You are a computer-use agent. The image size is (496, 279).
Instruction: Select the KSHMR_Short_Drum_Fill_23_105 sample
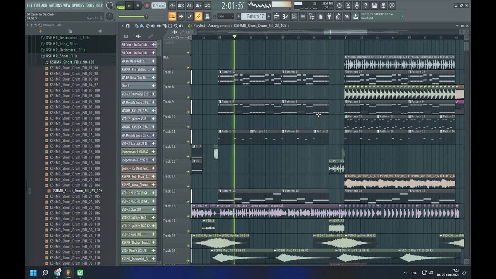pos(77,191)
